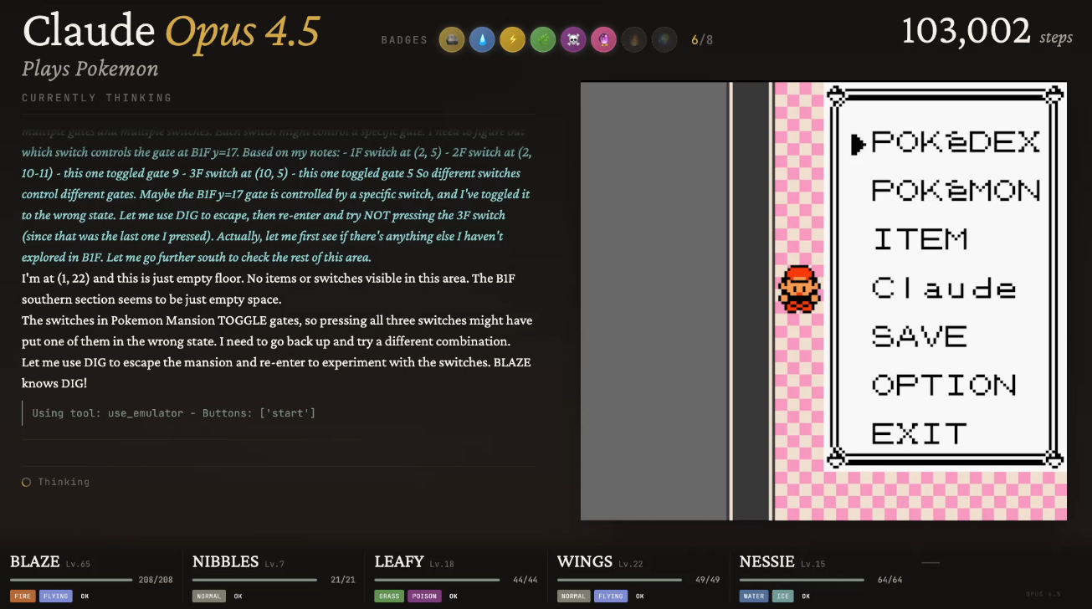Click NESSIE's OK status indicator

point(806,596)
